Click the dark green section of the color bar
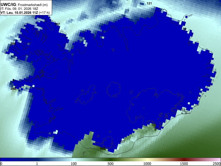 [110, 160]
